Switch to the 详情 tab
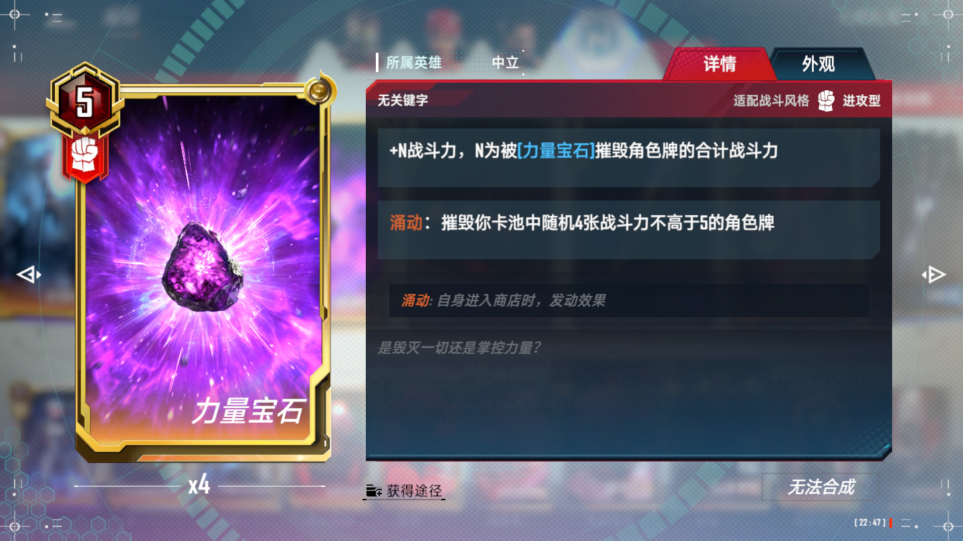The width and height of the screenshot is (963, 541). point(720,64)
